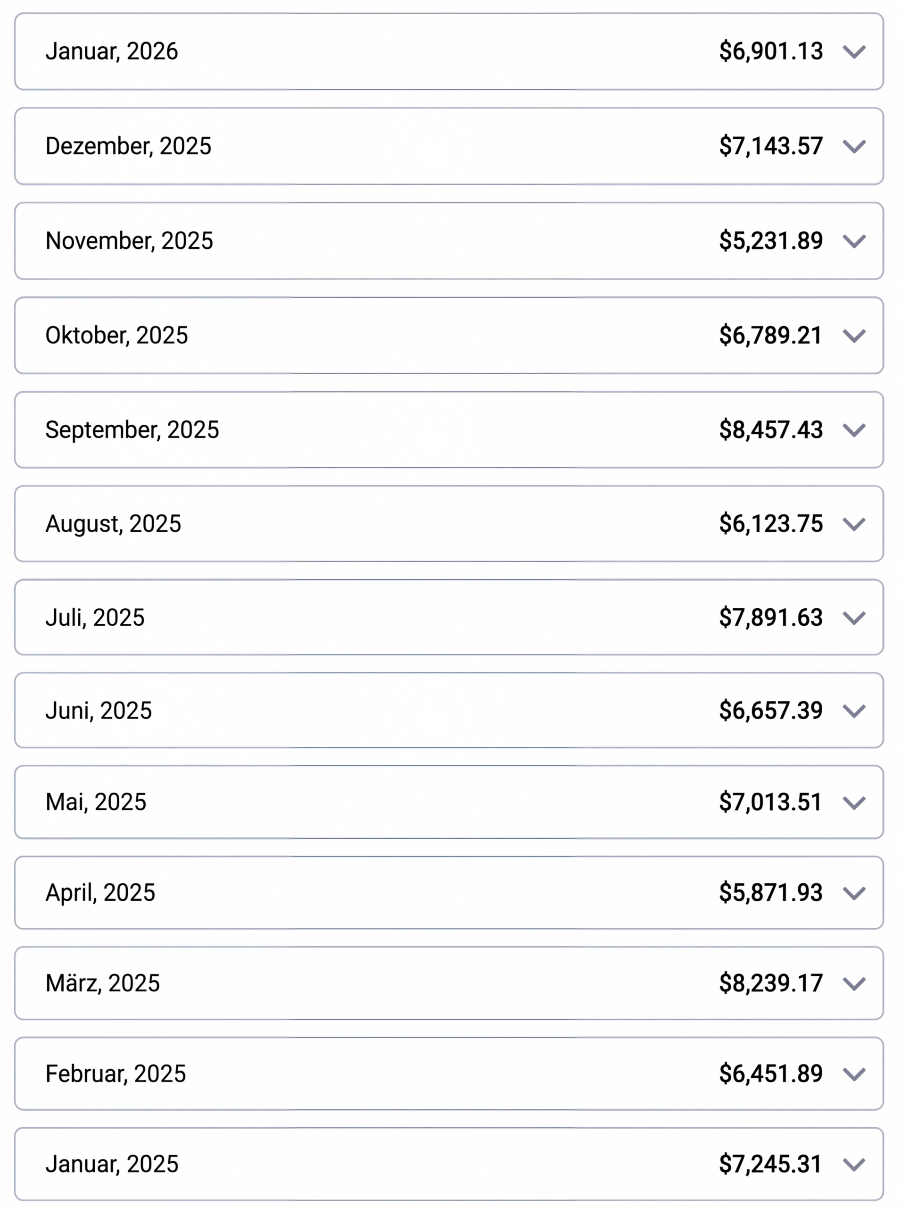Expand Dezember, 2025 with its chevron arrow
This screenshot has width=901, height=1208.
pos(853,146)
